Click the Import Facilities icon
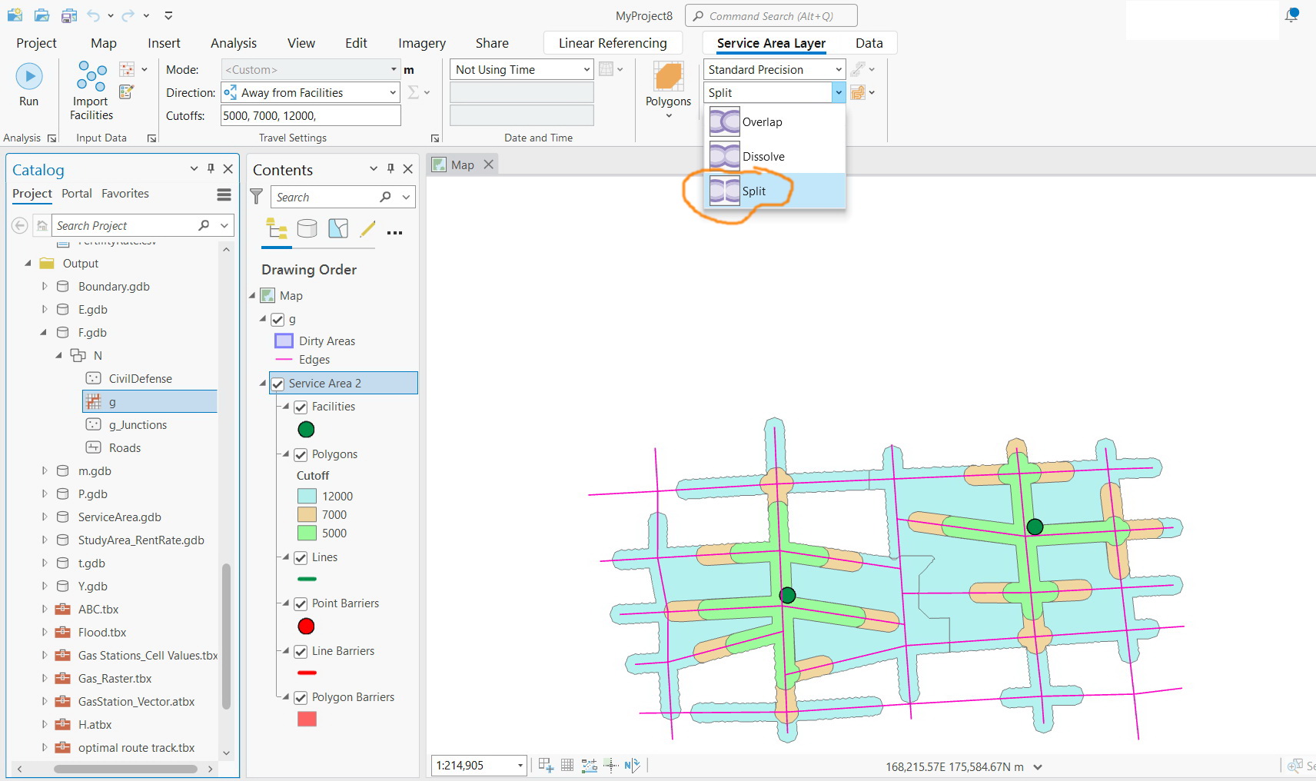 tap(91, 77)
